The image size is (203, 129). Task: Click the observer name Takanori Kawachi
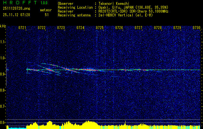pyautogui.click(x=114, y=4)
